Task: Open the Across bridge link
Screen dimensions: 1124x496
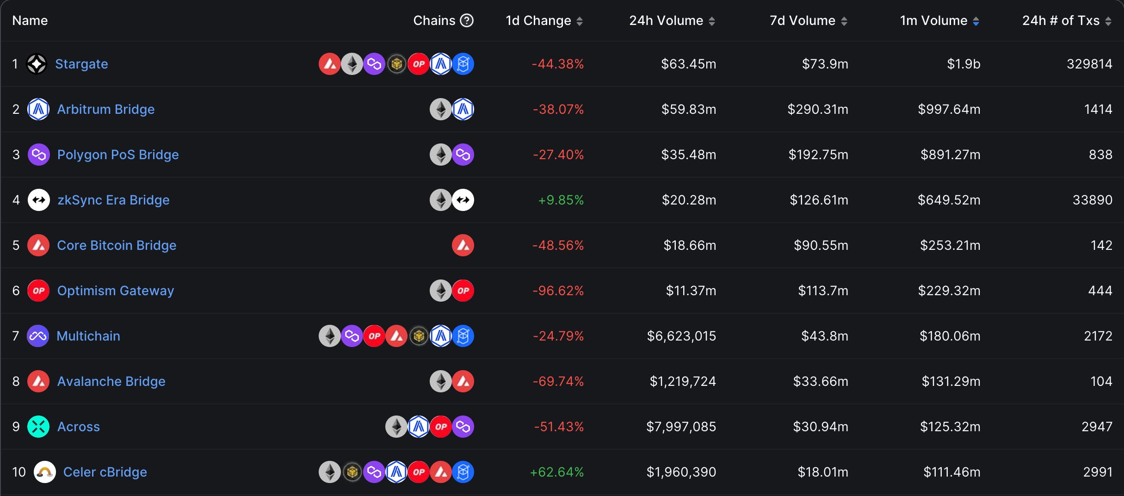Action: tap(79, 427)
